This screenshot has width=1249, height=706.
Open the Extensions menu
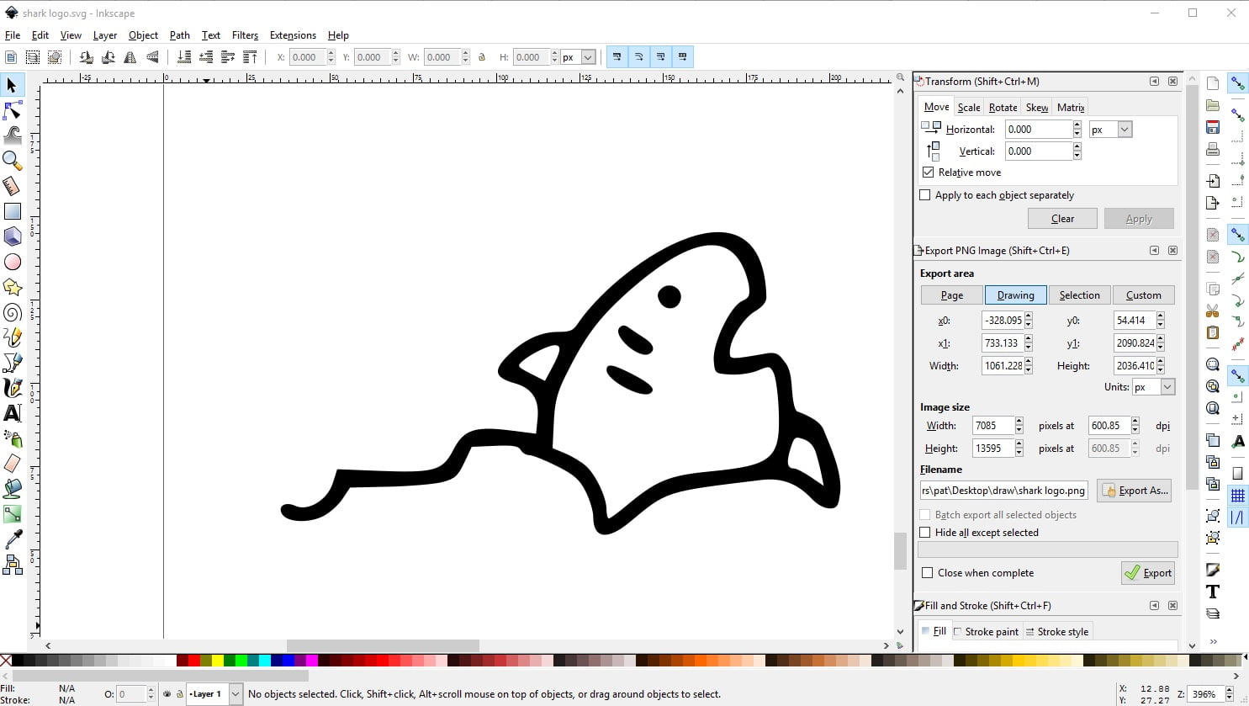[x=293, y=35]
